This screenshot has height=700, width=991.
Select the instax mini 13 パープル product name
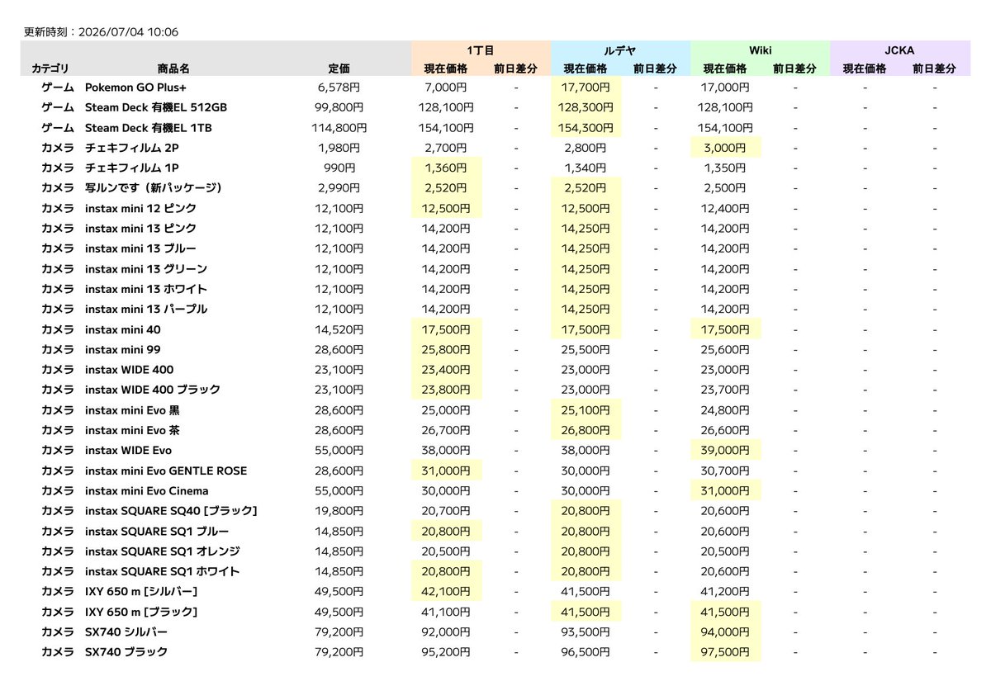click(146, 309)
